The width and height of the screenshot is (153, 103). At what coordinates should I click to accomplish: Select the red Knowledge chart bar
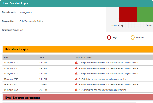[x=128, y=15]
